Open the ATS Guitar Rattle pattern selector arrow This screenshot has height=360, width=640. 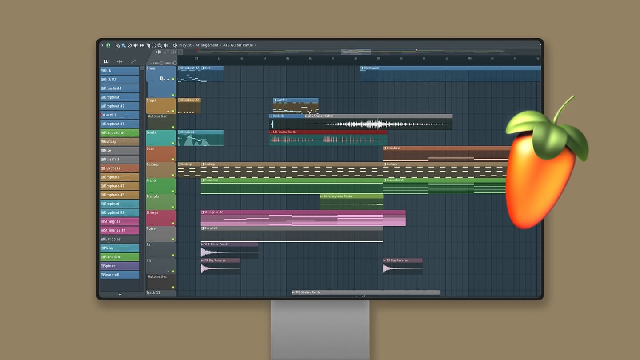pos(255,45)
